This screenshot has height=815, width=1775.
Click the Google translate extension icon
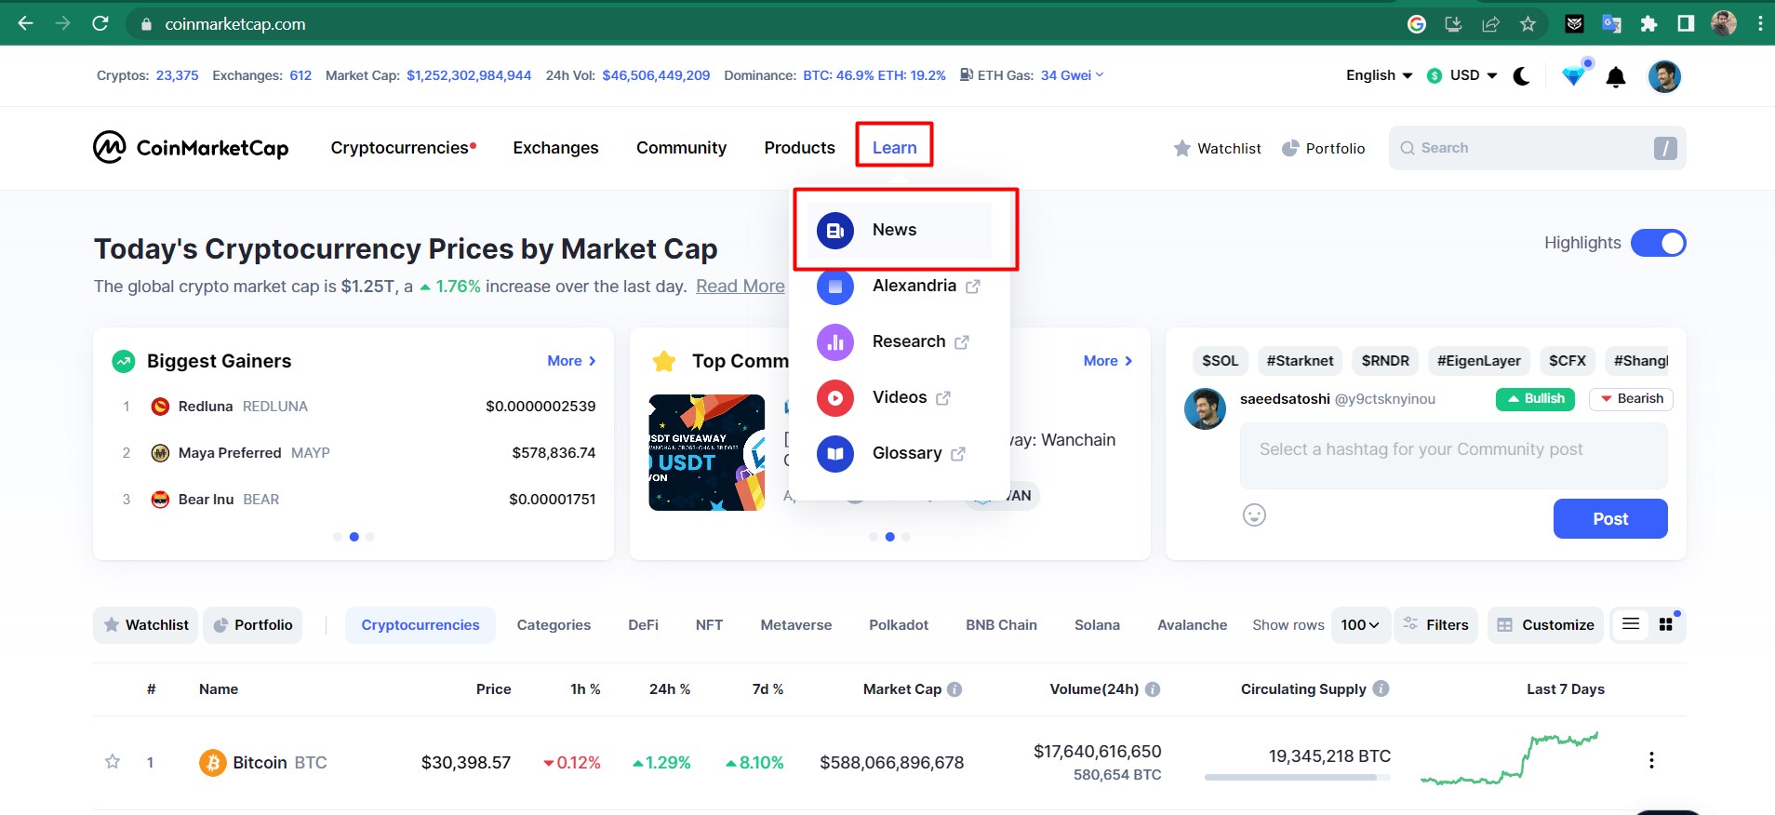coord(1611,24)
